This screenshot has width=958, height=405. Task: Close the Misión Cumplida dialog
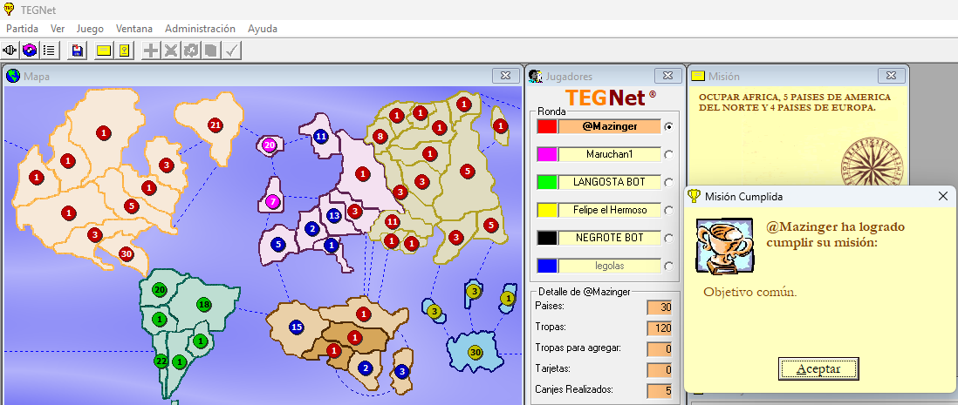pyautogui.click(x=942, y=196)
